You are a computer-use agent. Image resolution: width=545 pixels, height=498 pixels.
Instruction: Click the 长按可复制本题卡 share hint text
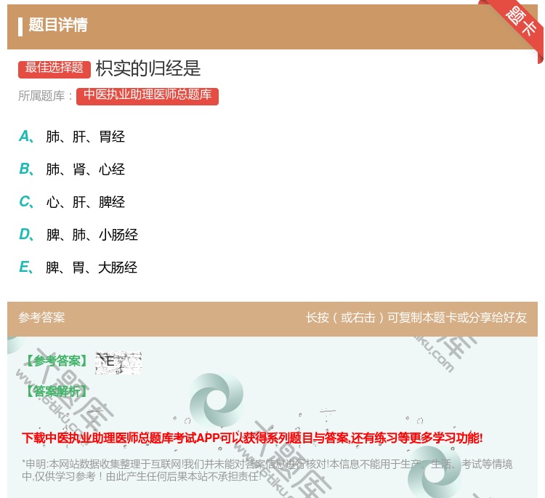(x=416, y=318)
